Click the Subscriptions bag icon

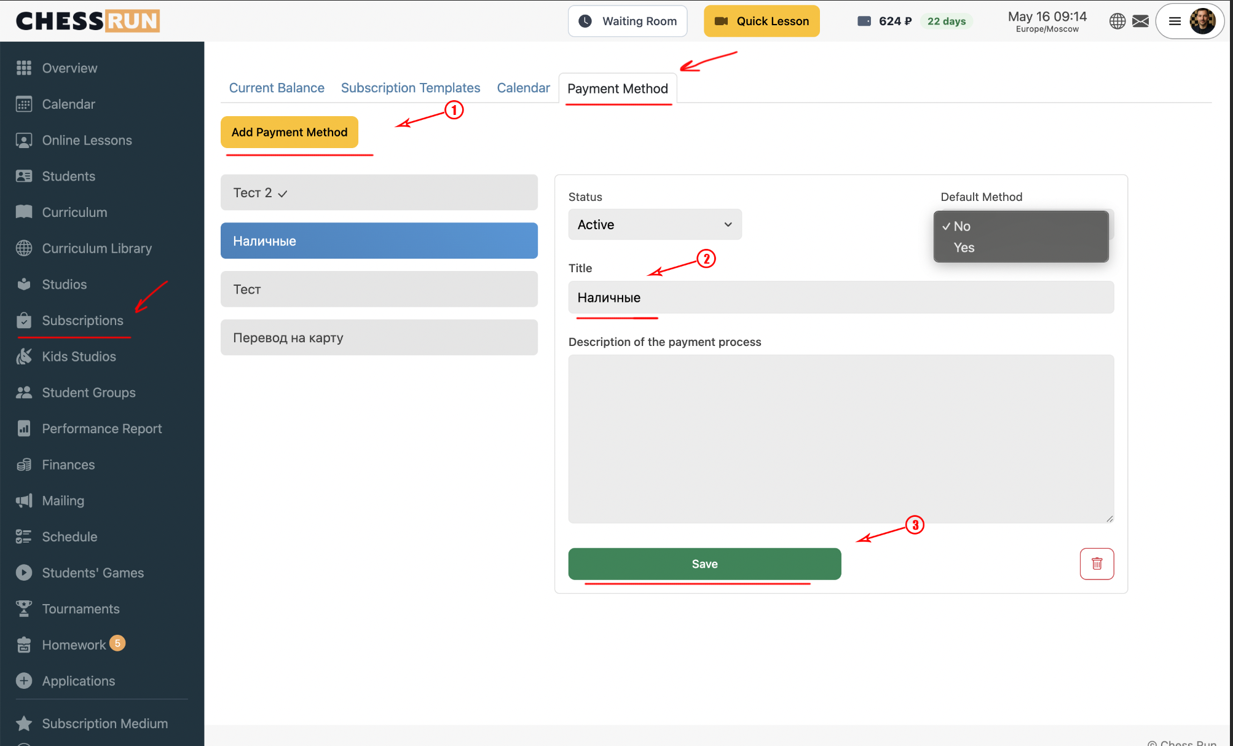coord(24,320)
